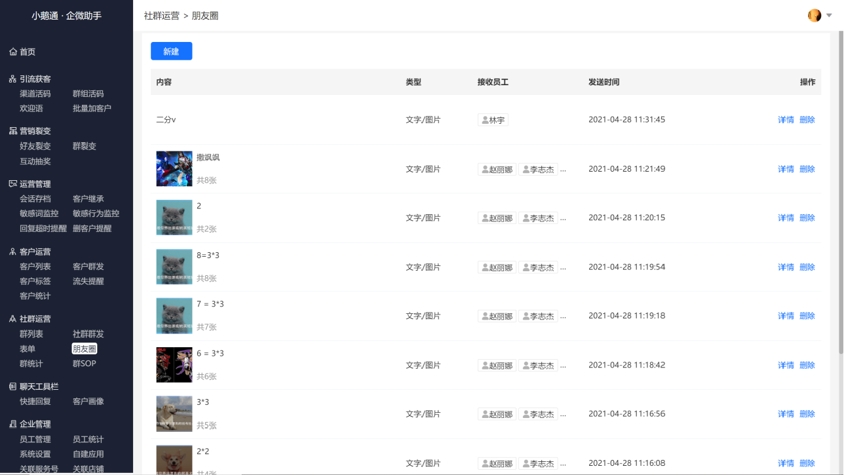Viewport: 844px width, 475px height.
Task: Click the 聊天工具栏 section icon
Action: [x=13, y=387]
